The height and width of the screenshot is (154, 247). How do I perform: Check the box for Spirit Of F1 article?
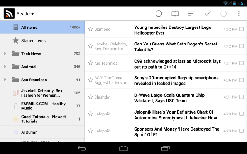[x=241, y=131]
